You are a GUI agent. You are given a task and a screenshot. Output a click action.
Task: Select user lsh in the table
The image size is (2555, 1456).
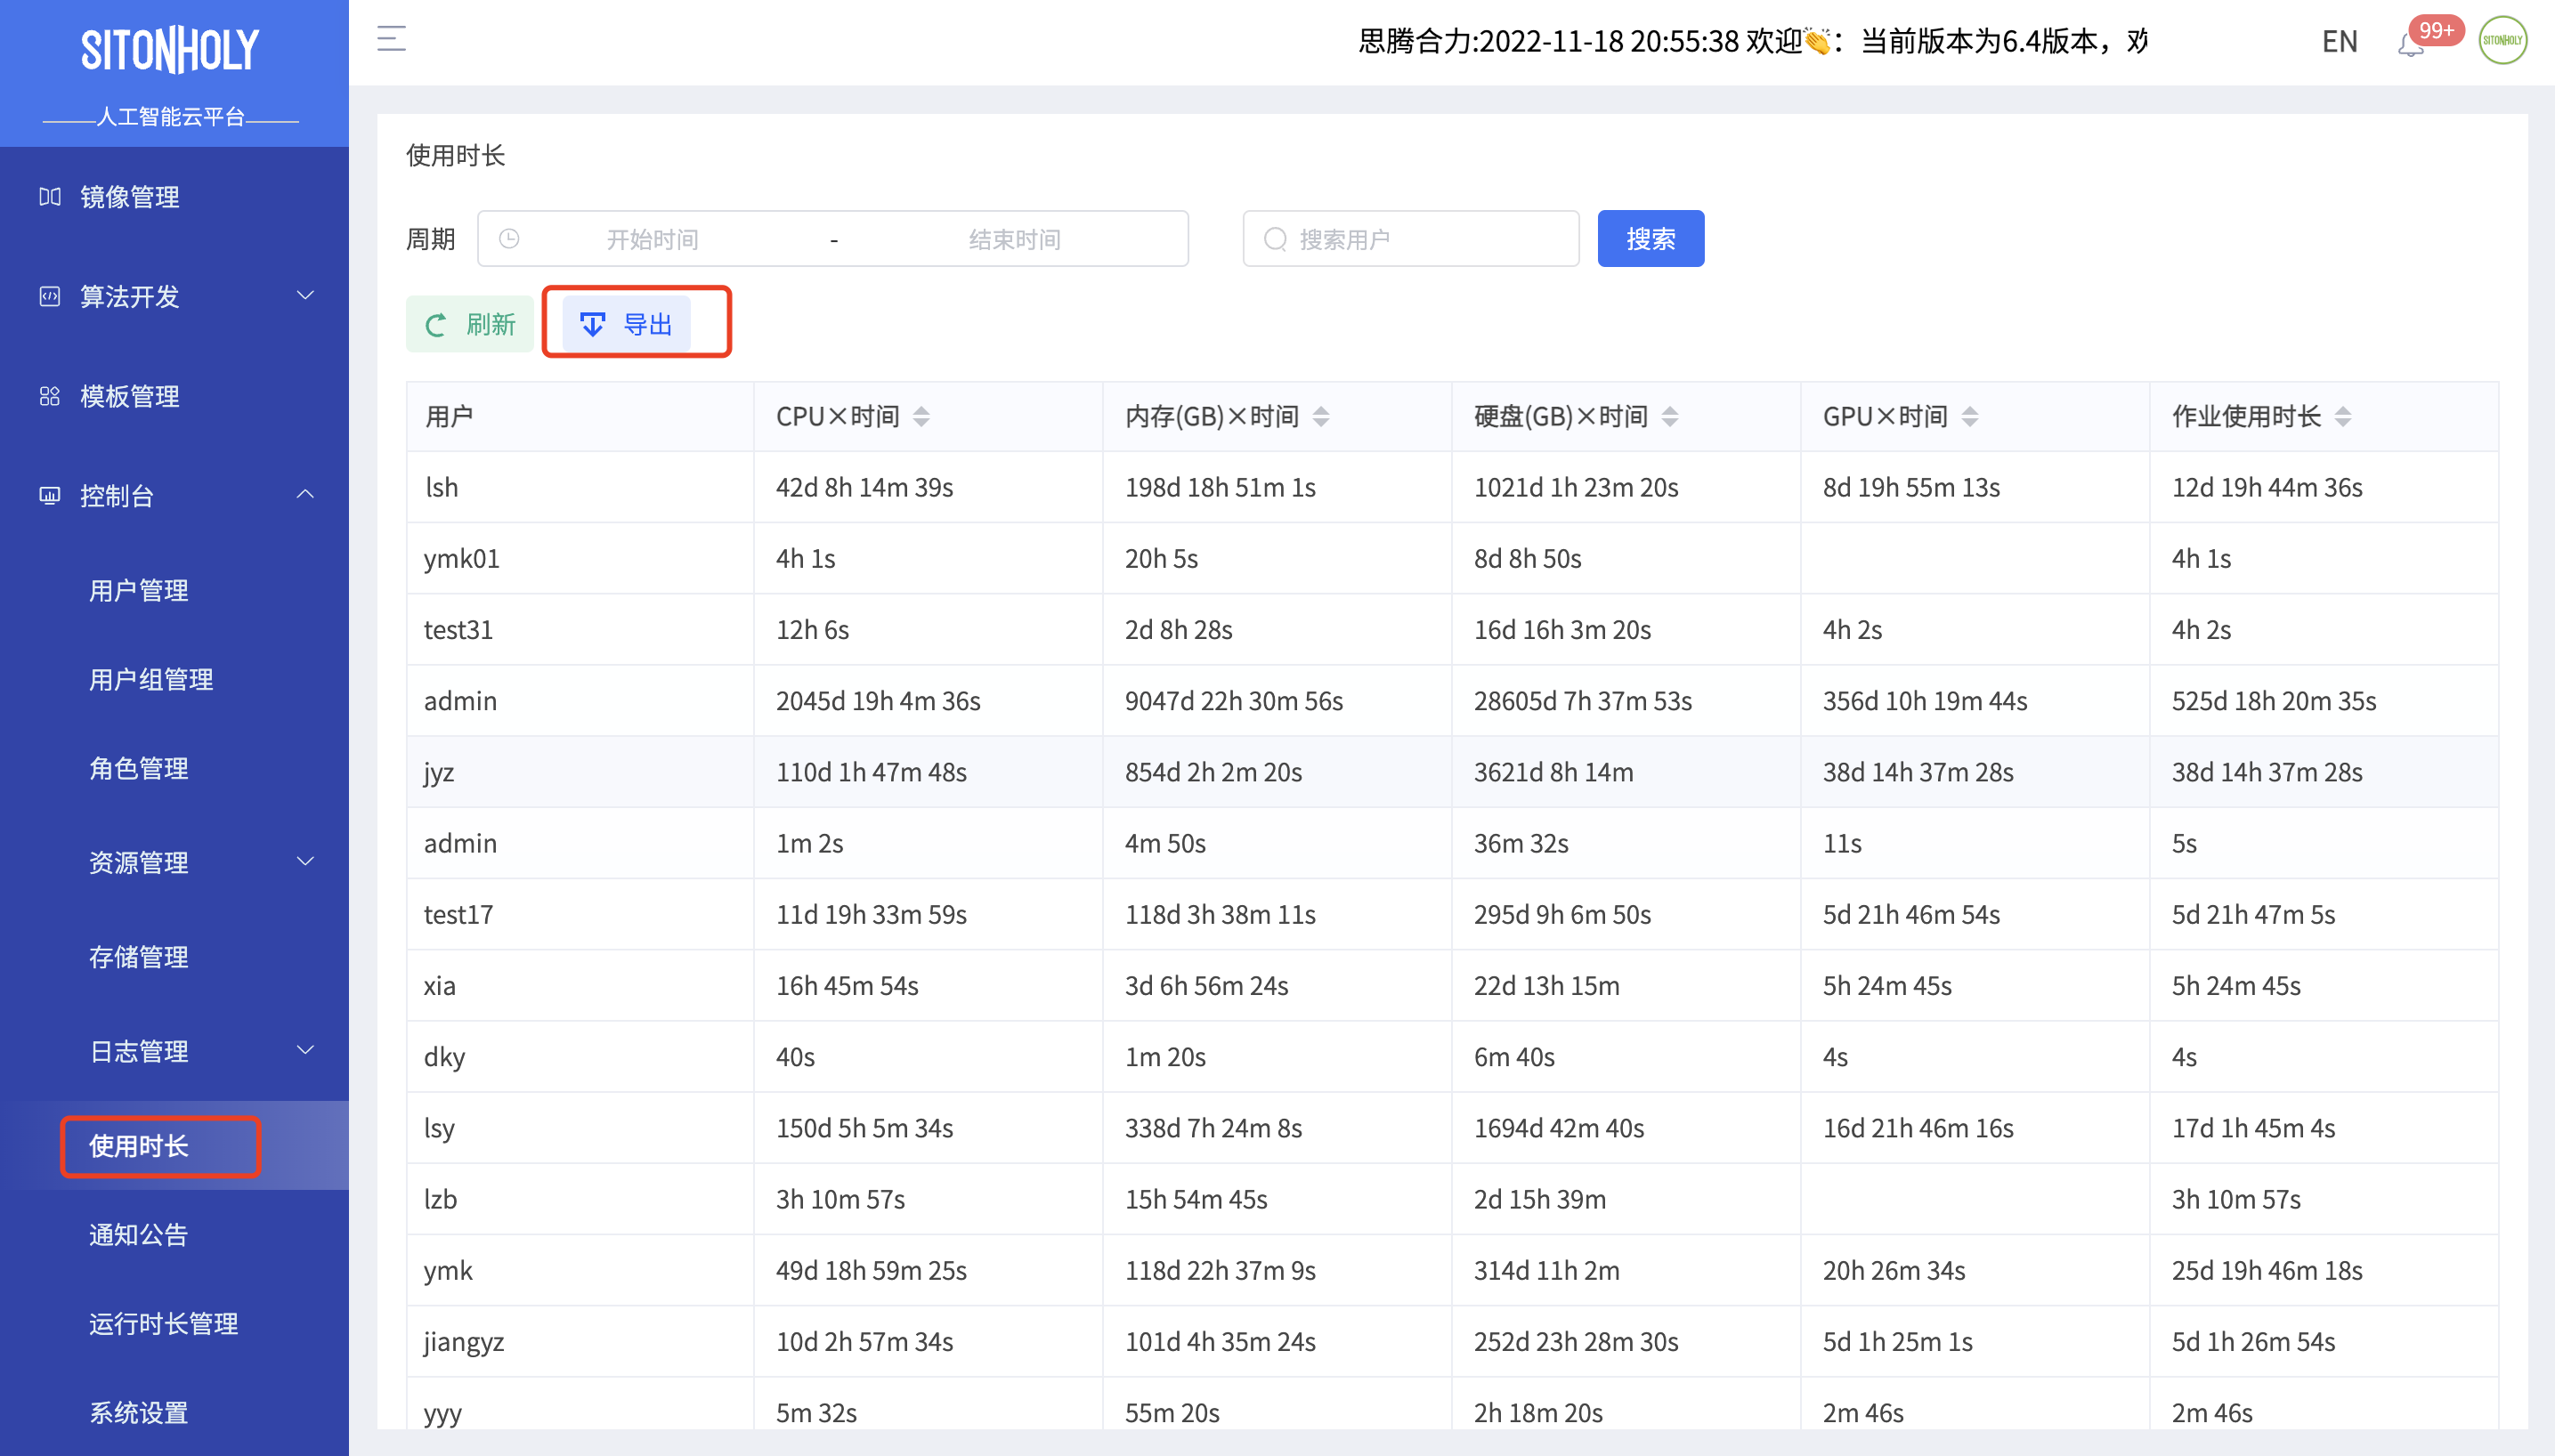(441, 487)
